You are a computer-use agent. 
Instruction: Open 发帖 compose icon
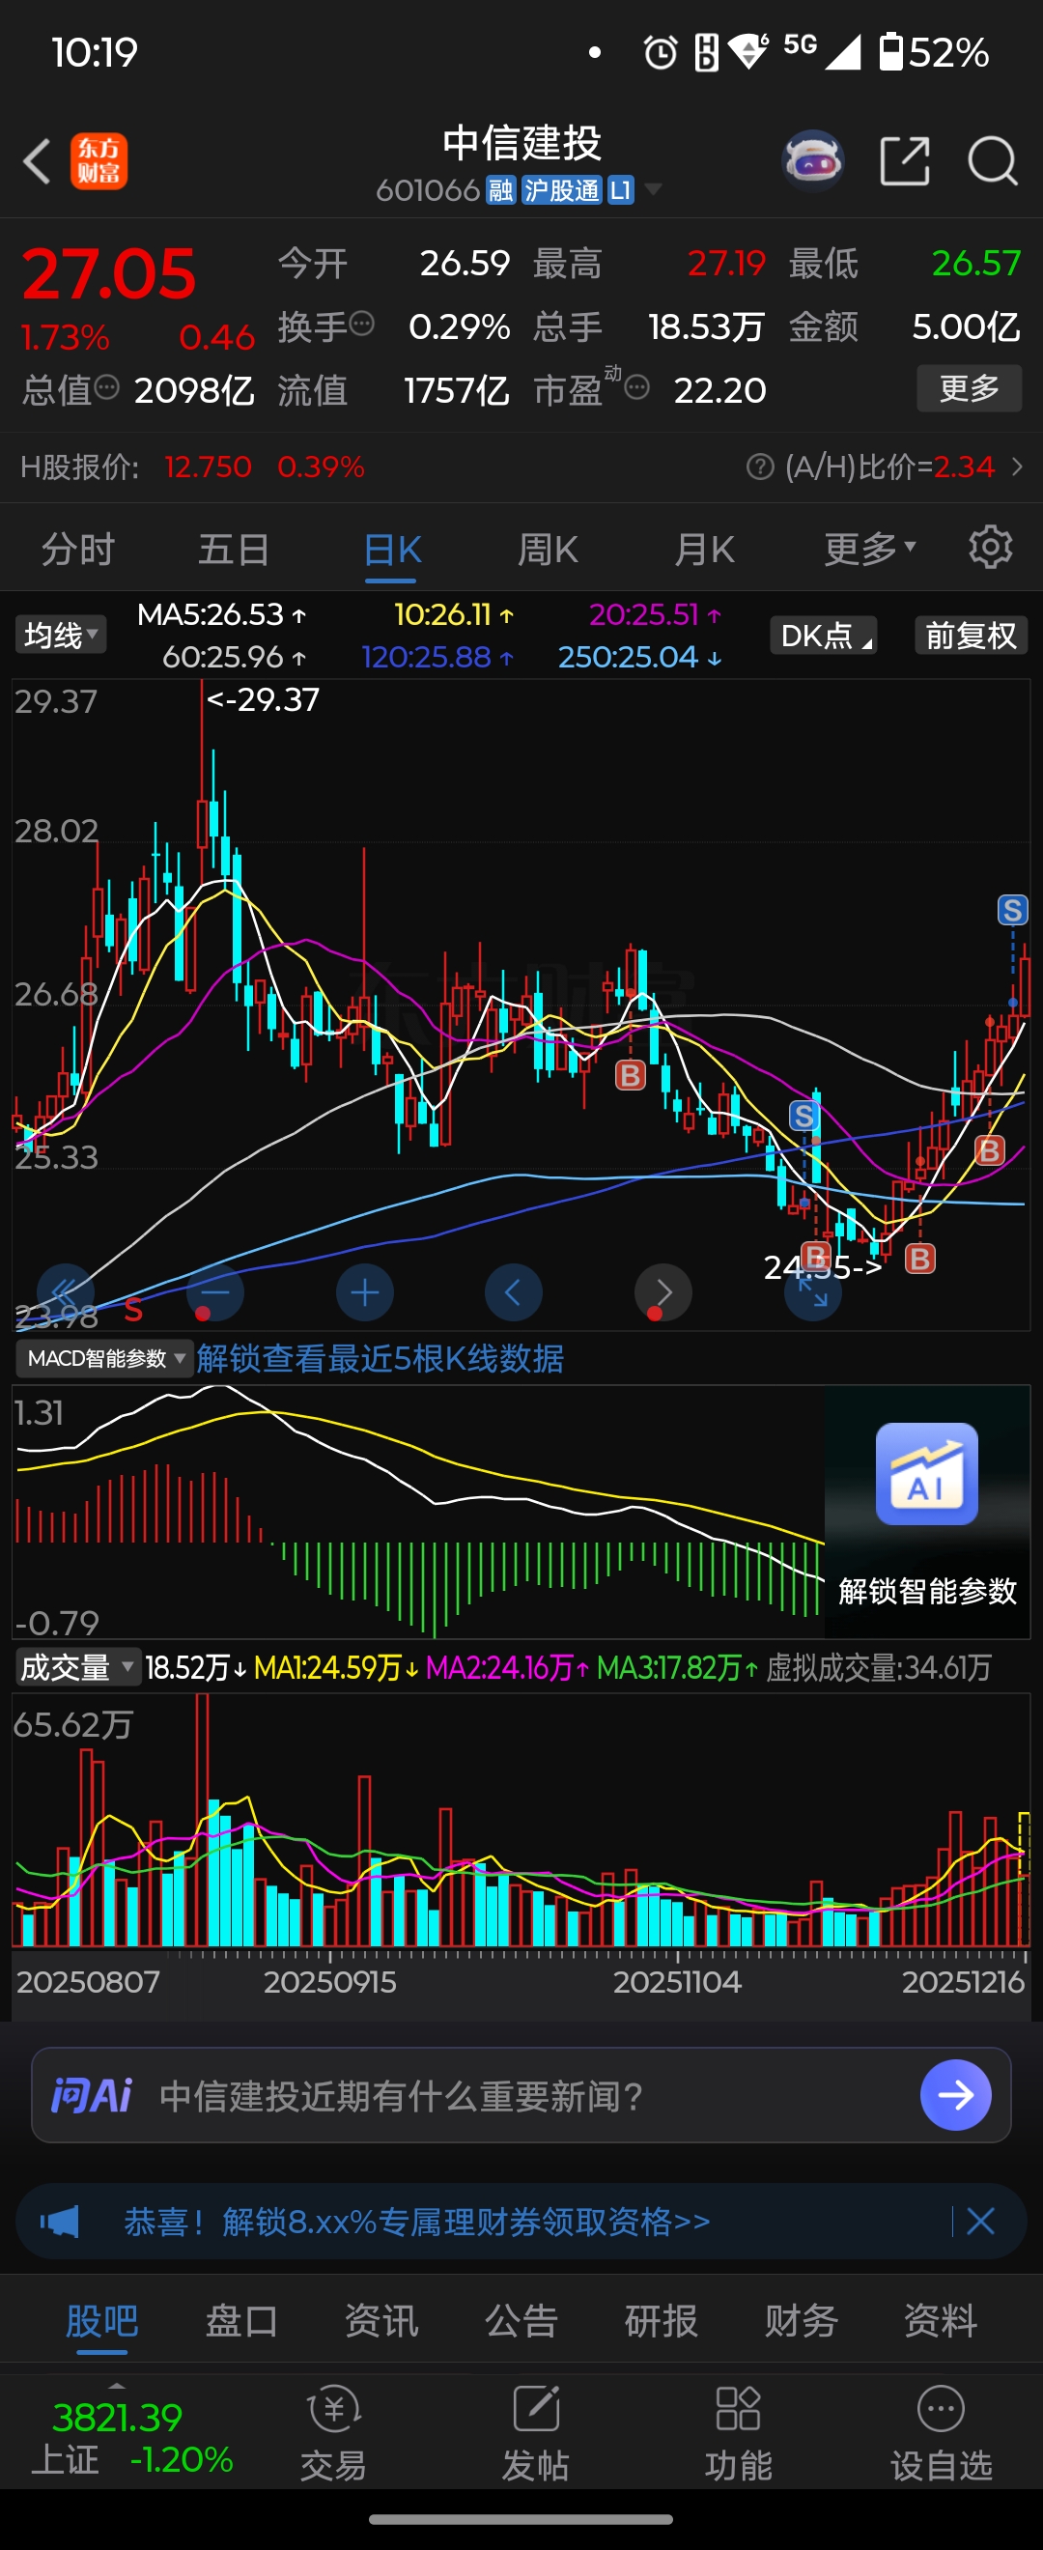[x=535, y=2433]
